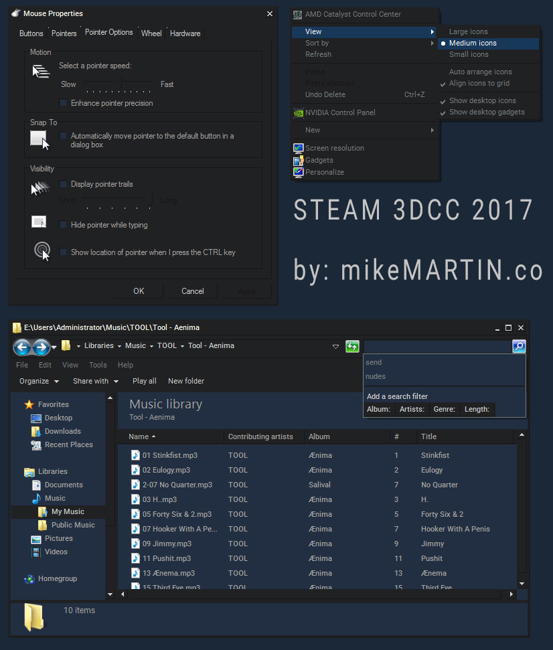Enable Display pointer trails
553x650 pixels.
coord(63,184)
